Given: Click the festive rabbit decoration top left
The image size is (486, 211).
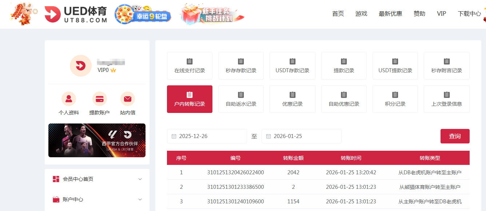Looking at the screenshot, I should tap(23, 14).
